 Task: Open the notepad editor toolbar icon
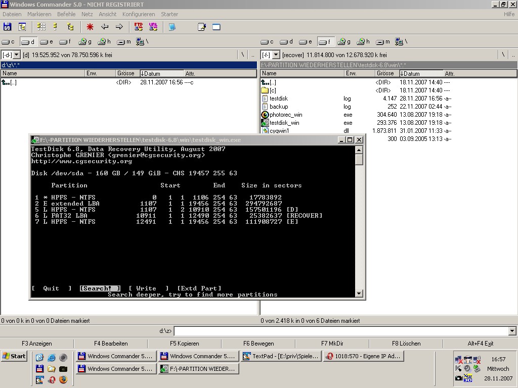201,27
